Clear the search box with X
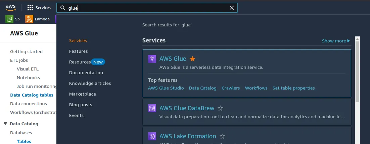Image resolution: width=370 pixels, height=144 pixels. point(232,8)
